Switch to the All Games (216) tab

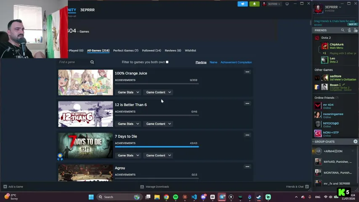[x=98, y=50]
